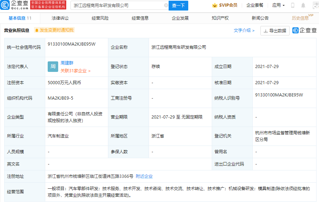Image resolution: width=319 pixels, height=202 pixels.
Task: Click inside the company name search field
Action: [x=116, y=6]
